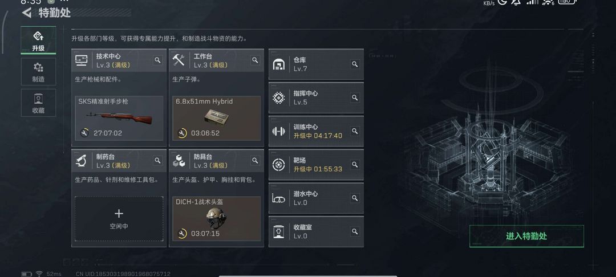This screenshot has width=616, height=277.
Task: Switch to the 升级 tab
Action: click(x=39, y=40)
